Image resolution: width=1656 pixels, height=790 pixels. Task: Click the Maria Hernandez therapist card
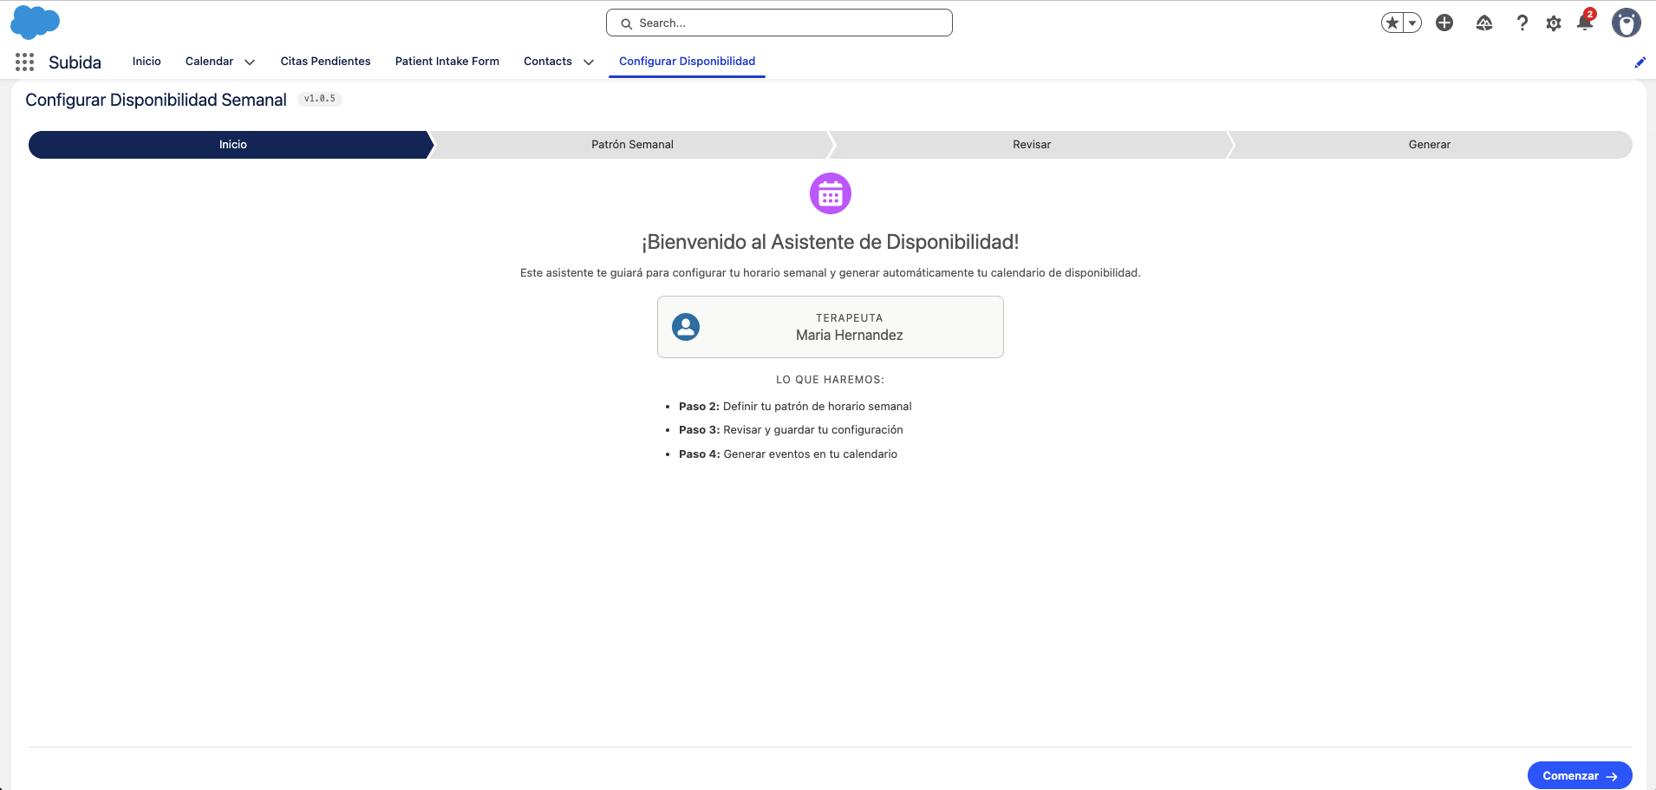[x=831, y=327]
